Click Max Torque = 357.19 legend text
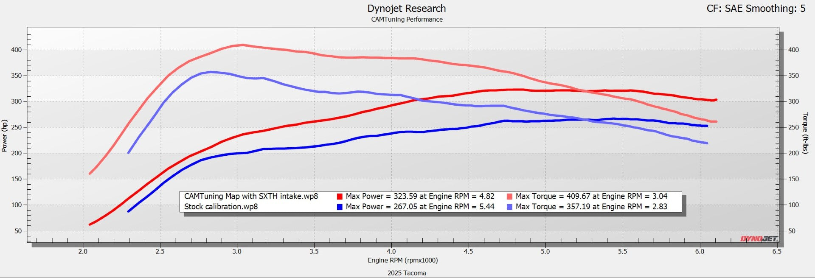This screenshot has width=815, height=278. [591, 207]
